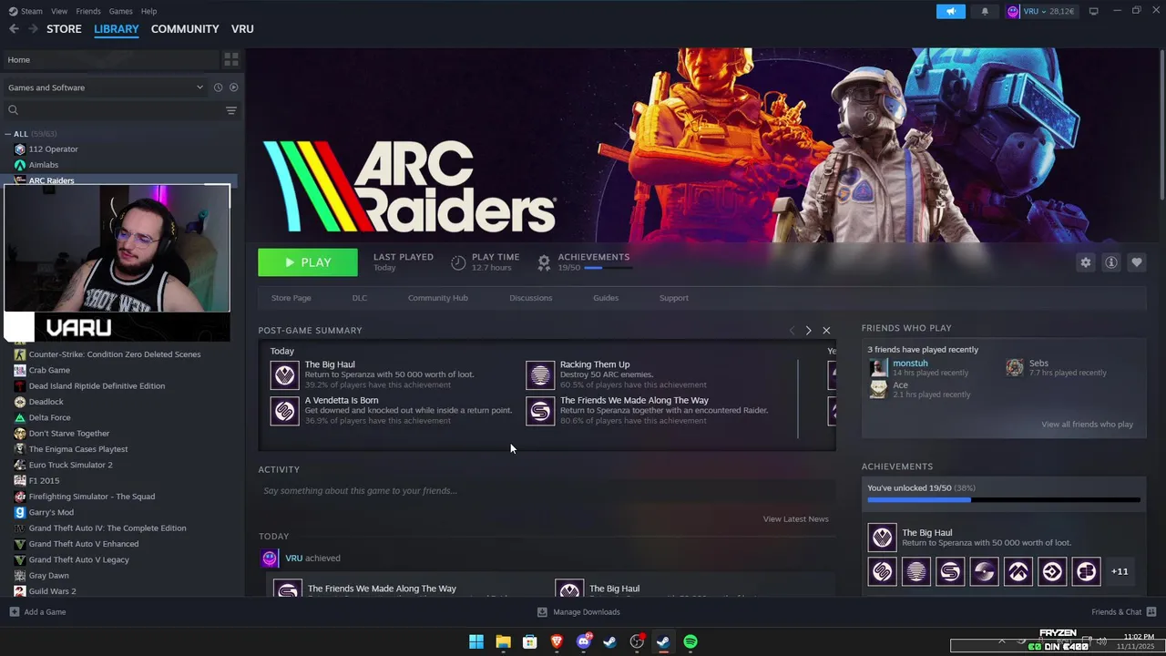Open Guides link
The height and width of the screenshot is (656, 1166).
click(x=606, y=298)
